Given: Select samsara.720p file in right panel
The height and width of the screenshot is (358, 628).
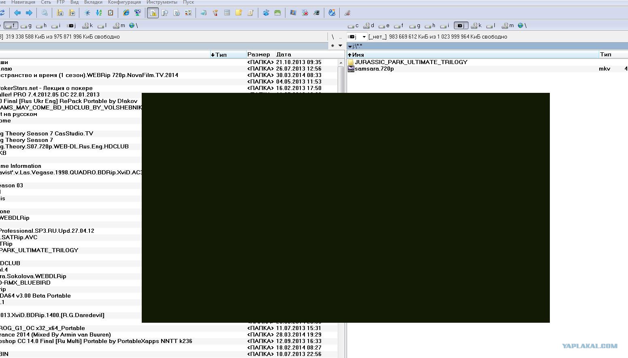Looking at the screenshot, I should coord(374,69).
